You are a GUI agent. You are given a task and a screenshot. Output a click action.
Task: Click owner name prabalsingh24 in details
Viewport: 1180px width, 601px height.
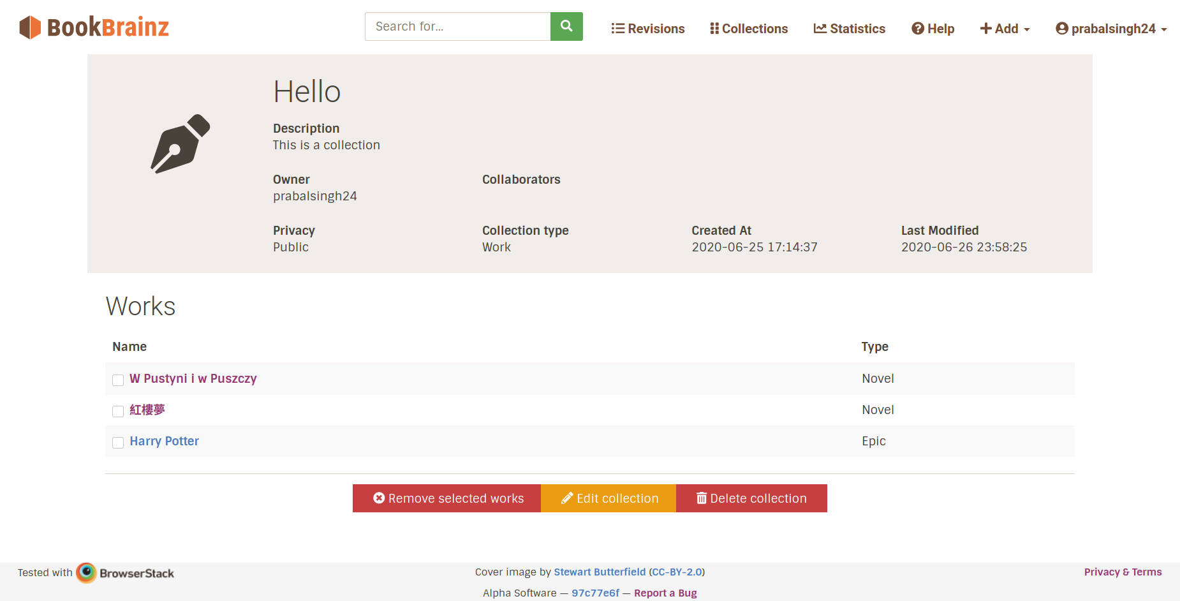[315, 196]
